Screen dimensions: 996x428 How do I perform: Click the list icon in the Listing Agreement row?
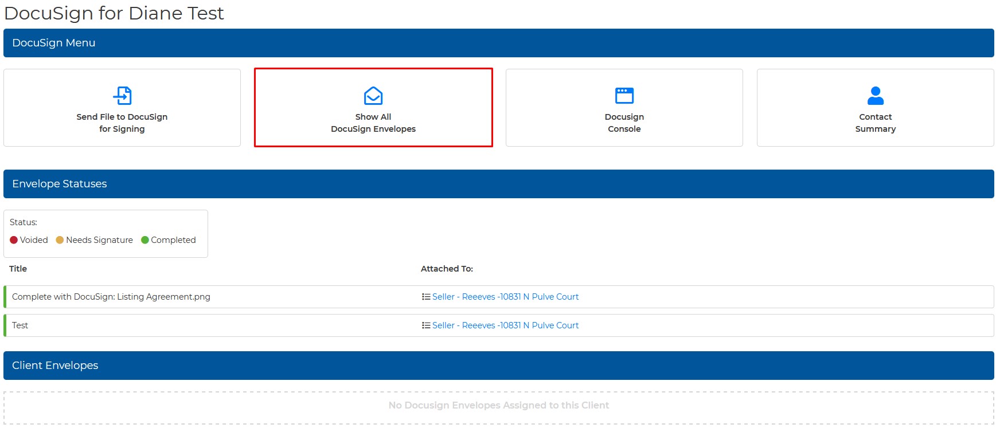click(426, 297)
